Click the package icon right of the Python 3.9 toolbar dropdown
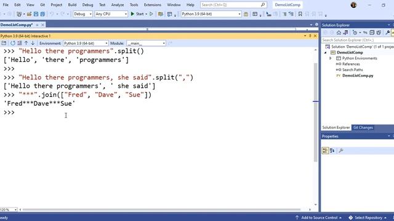Viewport: 394px width, 221px height. click(246, 14)
